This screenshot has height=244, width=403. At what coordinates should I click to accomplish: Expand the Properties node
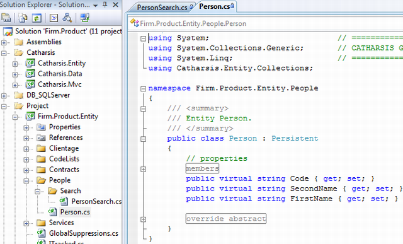pos(26,127)
